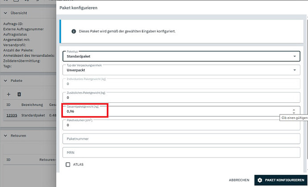Click the Zusätzliches Paketgewicht input field
This screenshot has height=187, width=308.
click(181, 98)
